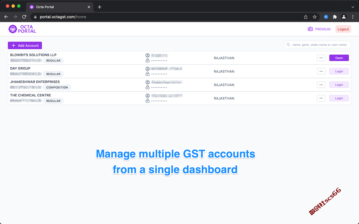Click RAJASTHAN in the Day Group row

click(x=224, y=71)
